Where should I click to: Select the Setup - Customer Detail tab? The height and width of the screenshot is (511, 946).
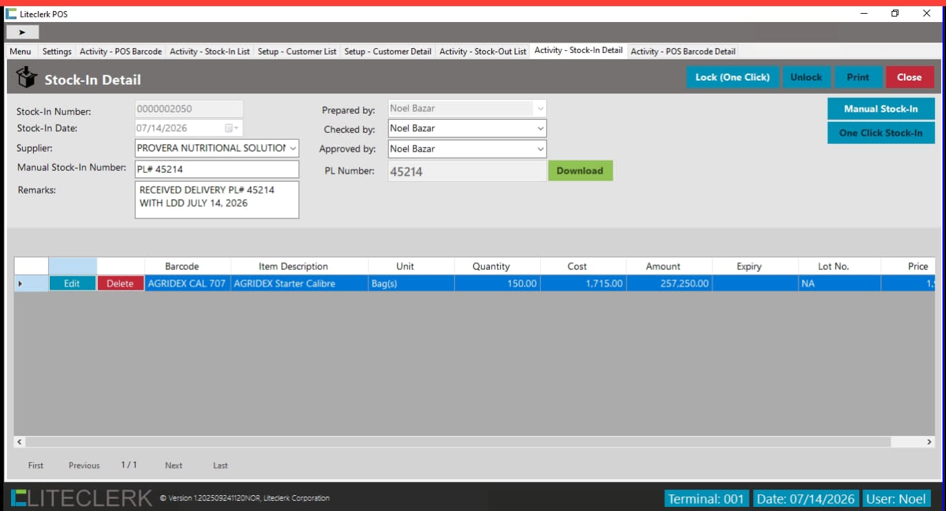click(388, 52)
